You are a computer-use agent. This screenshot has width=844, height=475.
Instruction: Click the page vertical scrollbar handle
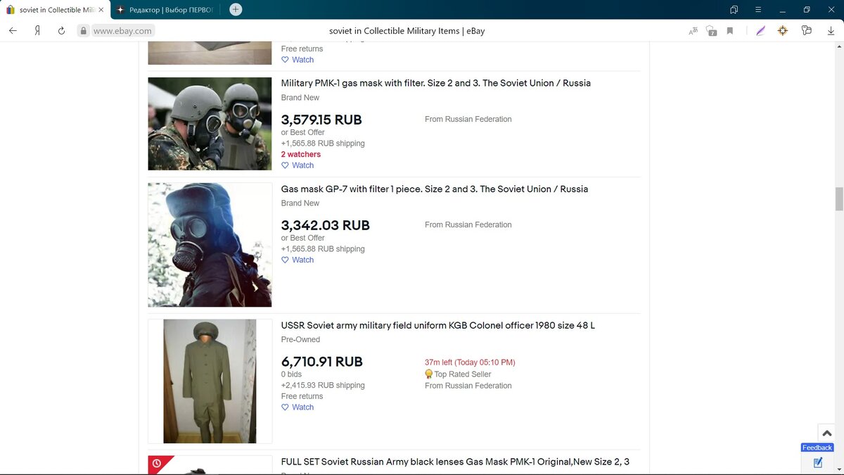pos(838,199)
